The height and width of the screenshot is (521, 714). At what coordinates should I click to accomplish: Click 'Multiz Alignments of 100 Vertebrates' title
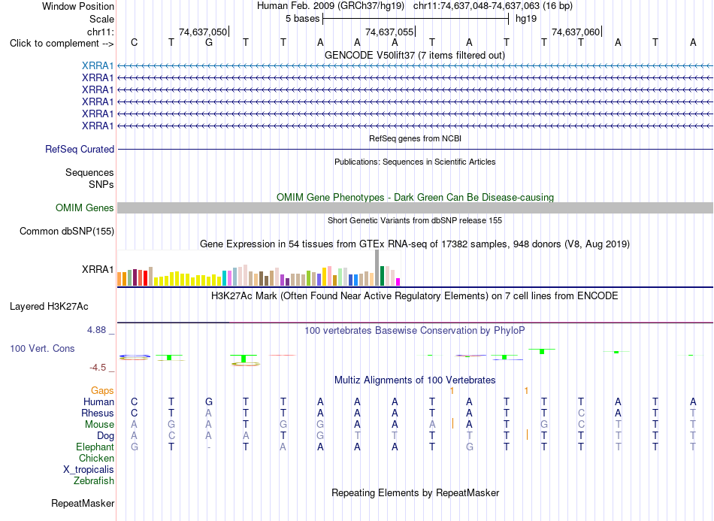[415, 380]
